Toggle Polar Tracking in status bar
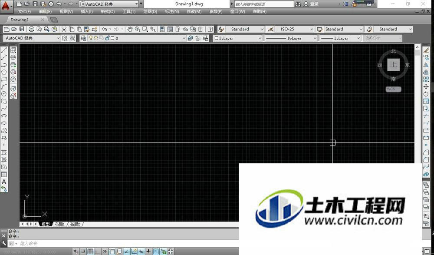The width and height of the screenshot is (434, 255). [x=105, y=252]
